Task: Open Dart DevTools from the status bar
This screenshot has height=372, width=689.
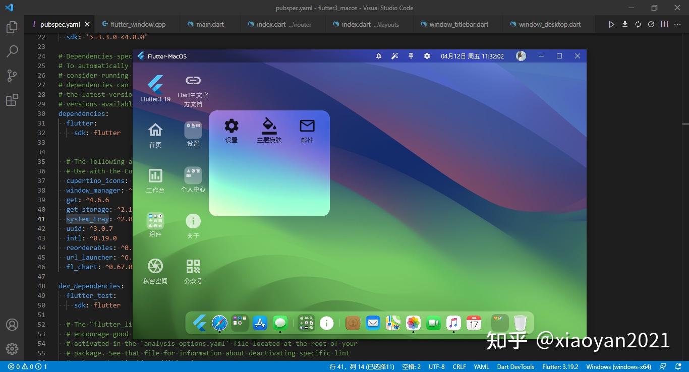Action: coord(515,366)
